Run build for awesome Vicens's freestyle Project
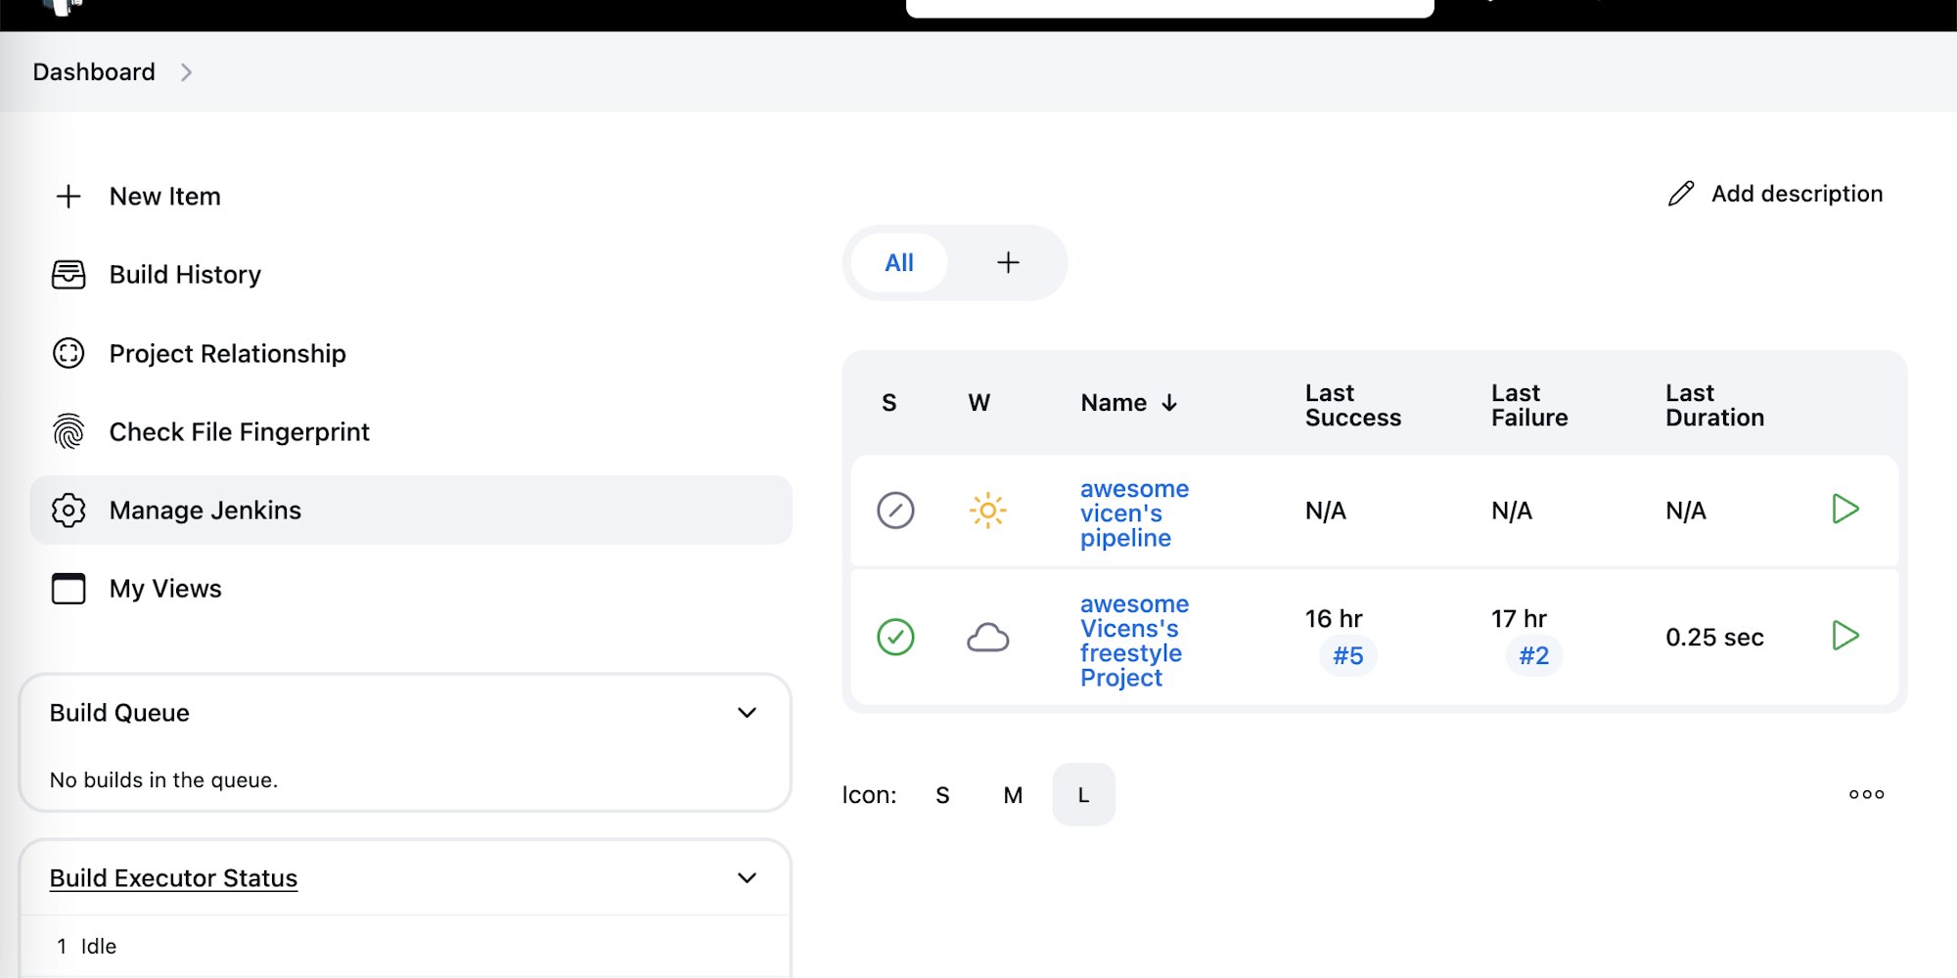 coord(1844,637)
